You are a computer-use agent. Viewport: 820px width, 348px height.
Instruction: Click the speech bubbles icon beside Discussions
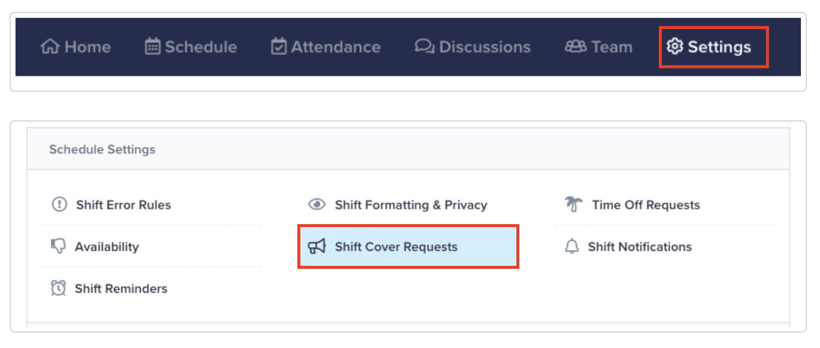click(424, 46)
